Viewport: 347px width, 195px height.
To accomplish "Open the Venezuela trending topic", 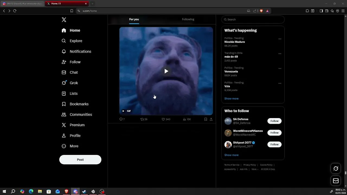I will (x=231, y=71).
